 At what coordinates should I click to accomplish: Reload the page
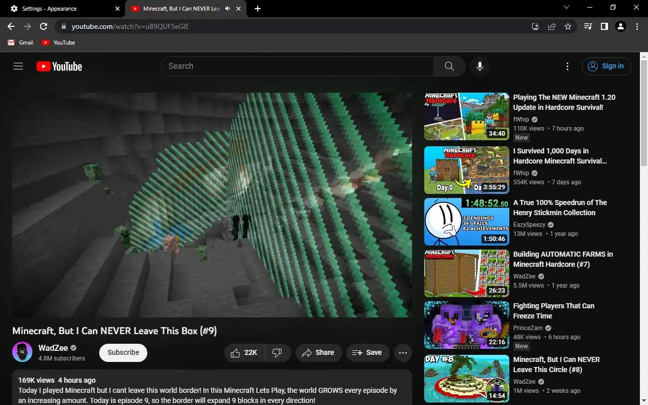click(44, 26)
